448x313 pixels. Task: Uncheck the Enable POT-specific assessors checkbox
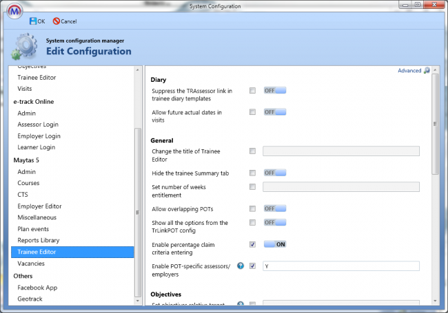[x=253, y=266]
